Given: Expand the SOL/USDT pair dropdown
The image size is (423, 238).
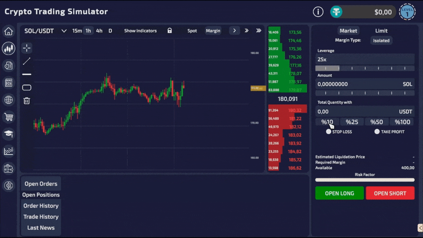Looking at the screenshot, I should tap(64, 31).
